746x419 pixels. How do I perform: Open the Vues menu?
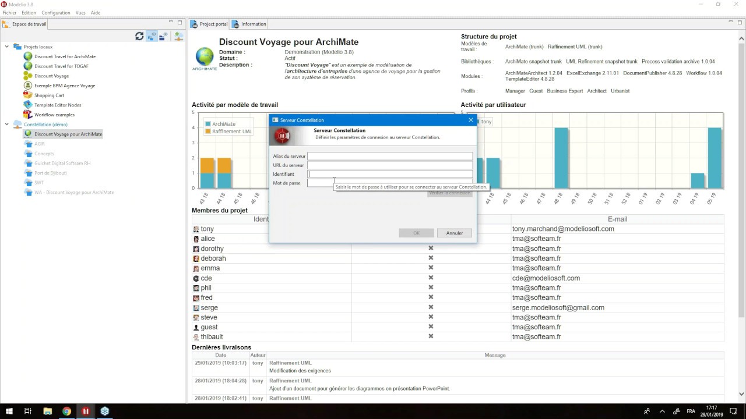tap(80, 13)
